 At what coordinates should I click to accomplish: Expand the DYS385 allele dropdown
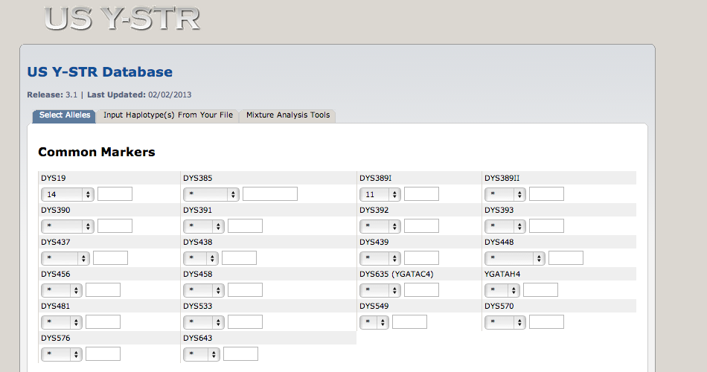click(211, 194)
